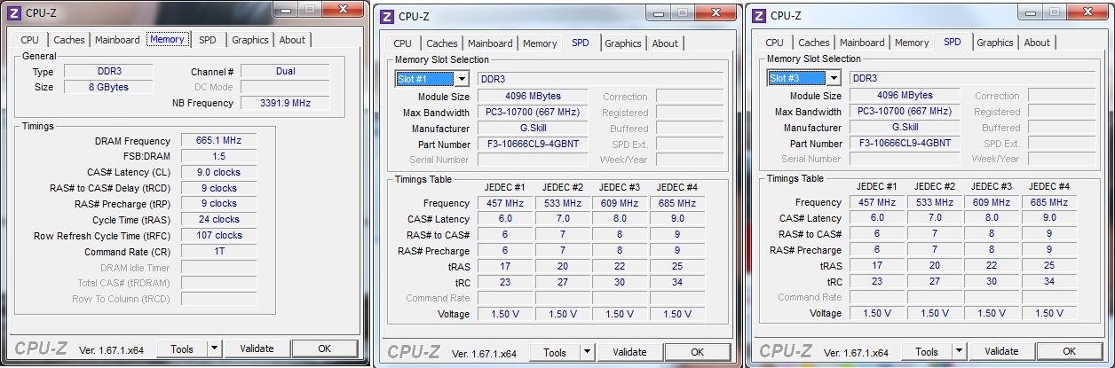
Task: Click OK in the right SPD window
Action: [1070, 351]
